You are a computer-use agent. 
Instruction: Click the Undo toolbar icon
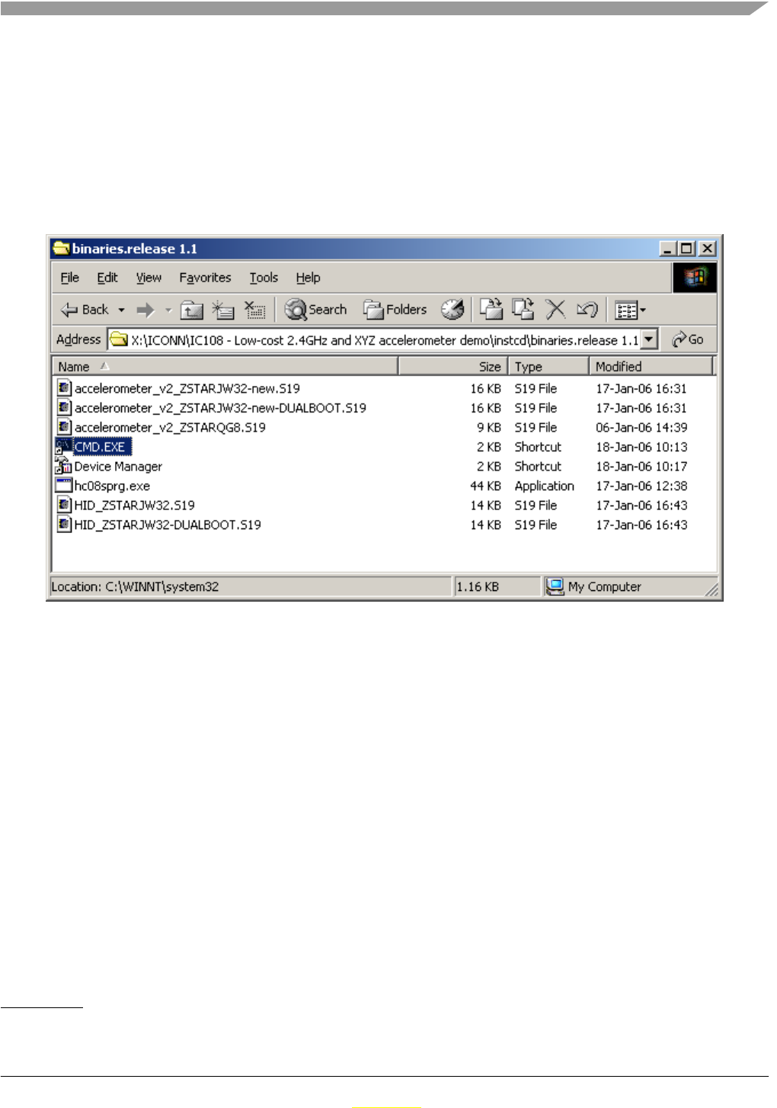pos(587,310)
